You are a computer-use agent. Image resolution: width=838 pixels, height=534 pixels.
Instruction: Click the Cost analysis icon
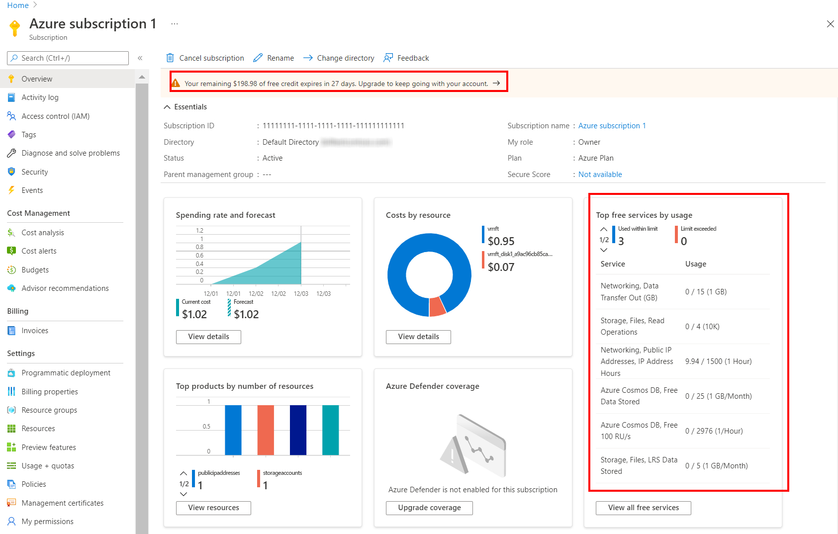[11, 232]
